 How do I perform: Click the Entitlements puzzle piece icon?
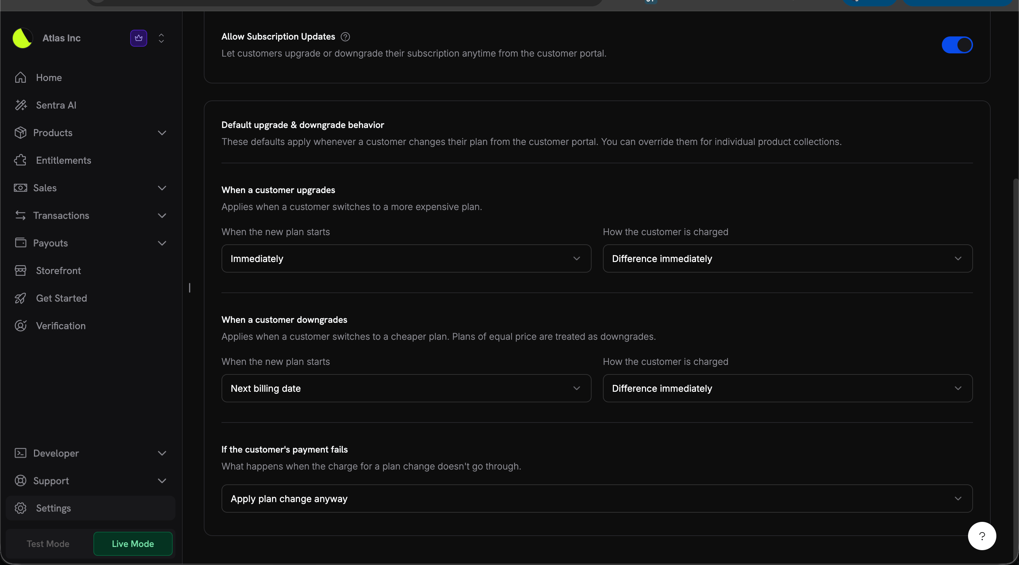pyautogui.click(x=21, y=160)
